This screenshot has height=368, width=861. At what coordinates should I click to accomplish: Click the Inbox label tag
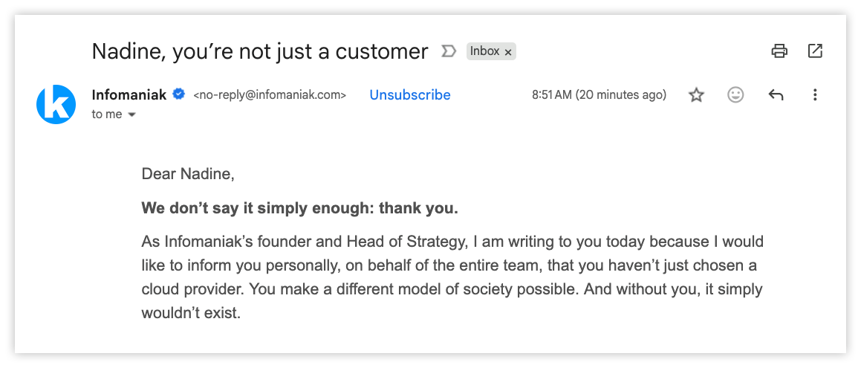(484, 51)
